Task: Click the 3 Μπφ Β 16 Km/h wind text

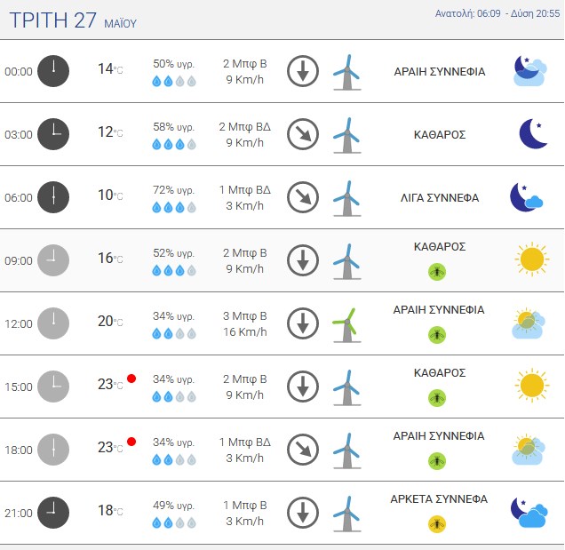Action: (245, 323)
